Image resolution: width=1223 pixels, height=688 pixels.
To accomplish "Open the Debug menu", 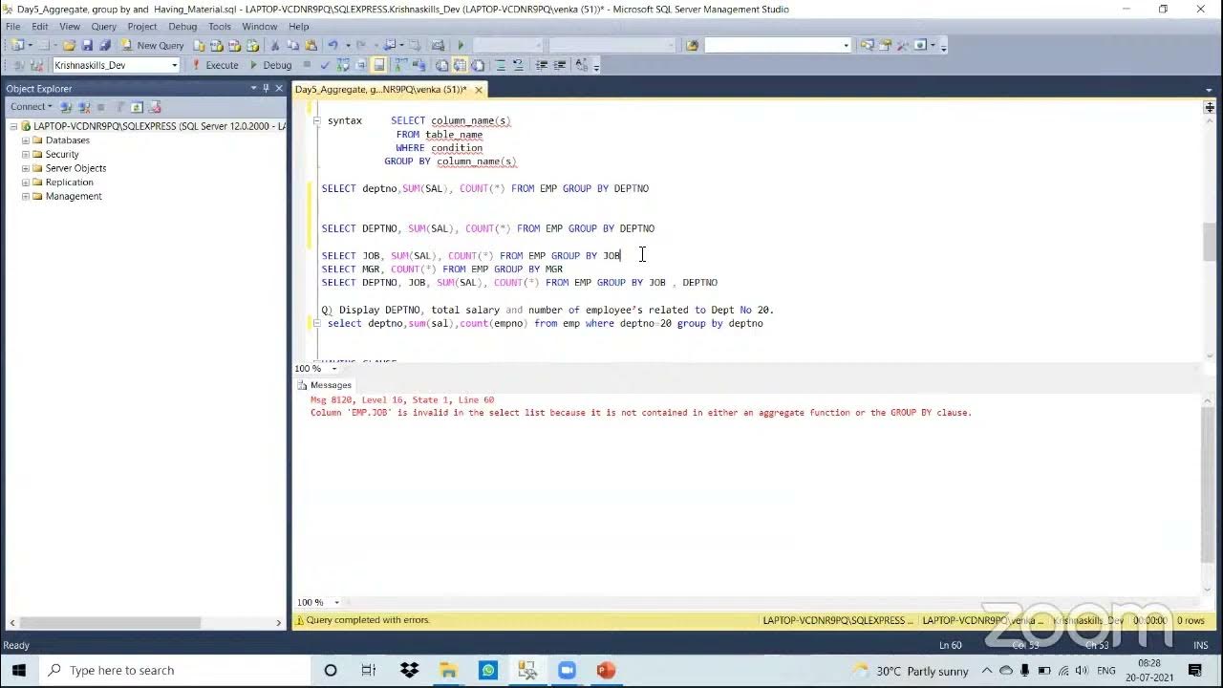I will 182,27.
